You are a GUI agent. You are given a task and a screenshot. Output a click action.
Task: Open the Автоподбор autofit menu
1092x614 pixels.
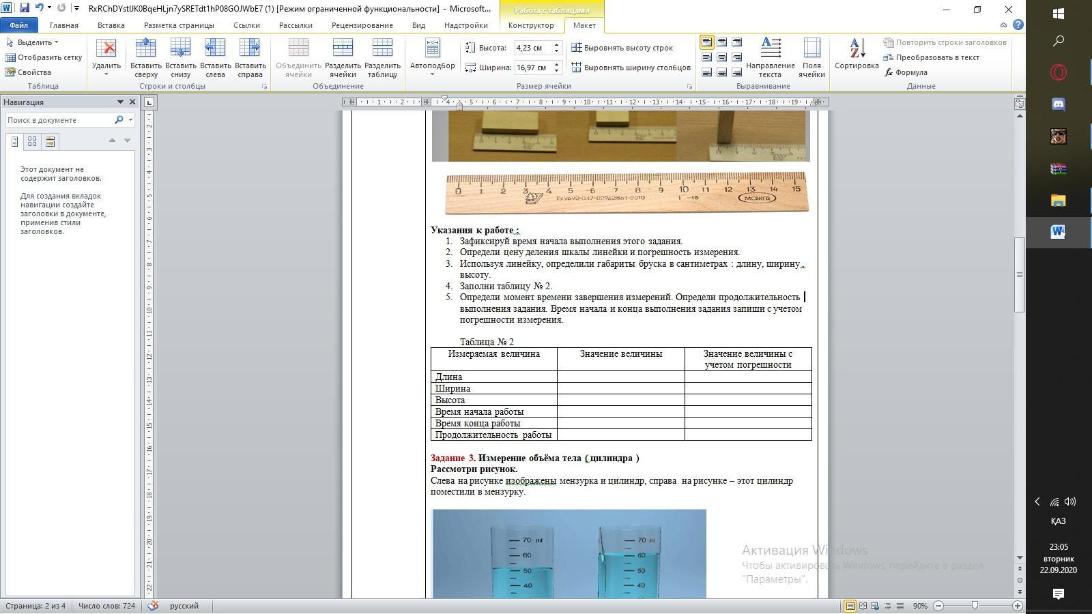432,57
